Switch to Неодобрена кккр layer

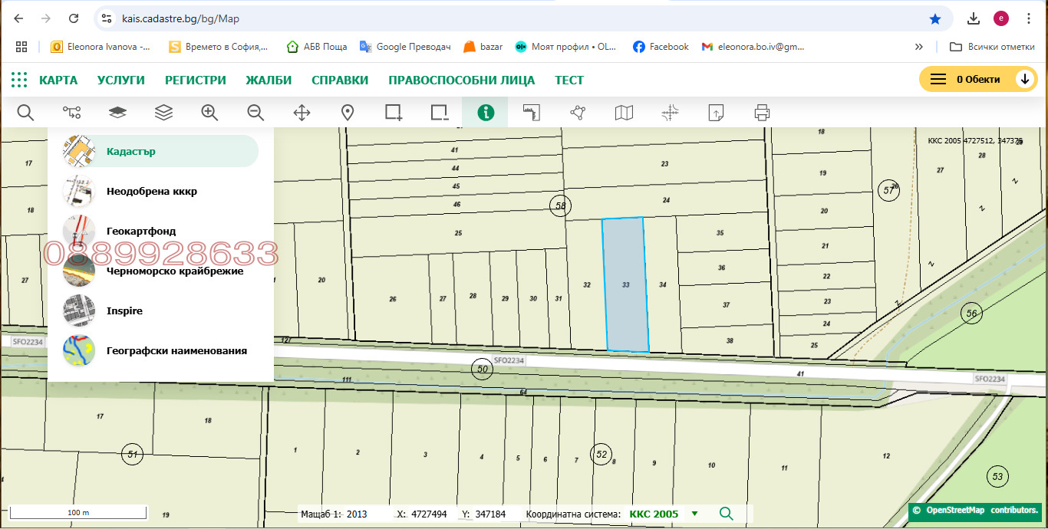pos(151,192)
